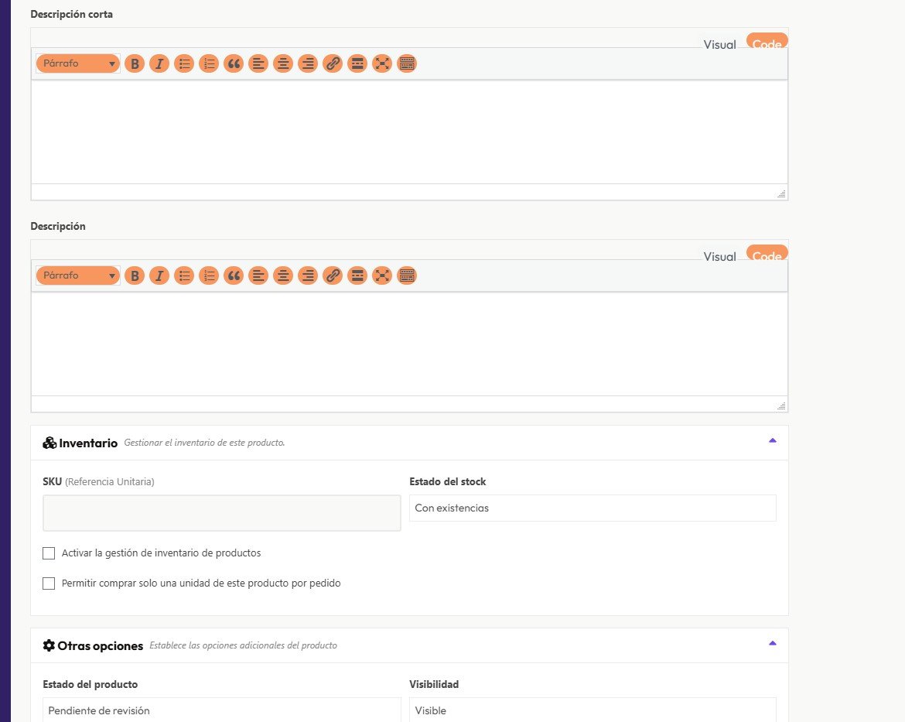
Task: Check Permitir comprar solo una unidad option
Action: [50, 583]
